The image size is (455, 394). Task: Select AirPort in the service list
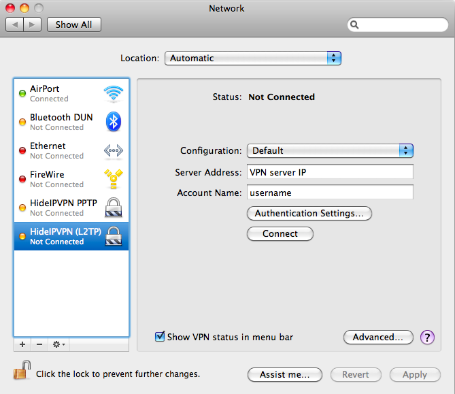tap(71, 93)
